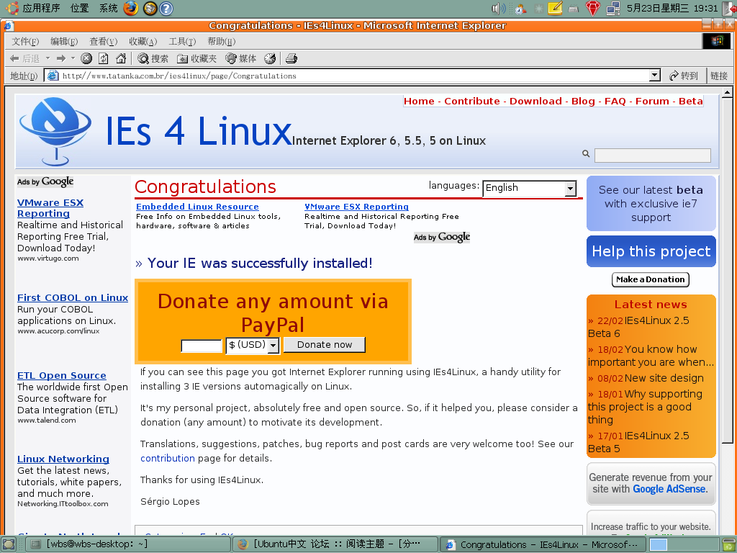Viewport: 737px width, 553px height.
Task: Open the 收藏夹 favorites pane
Action: 196,58
